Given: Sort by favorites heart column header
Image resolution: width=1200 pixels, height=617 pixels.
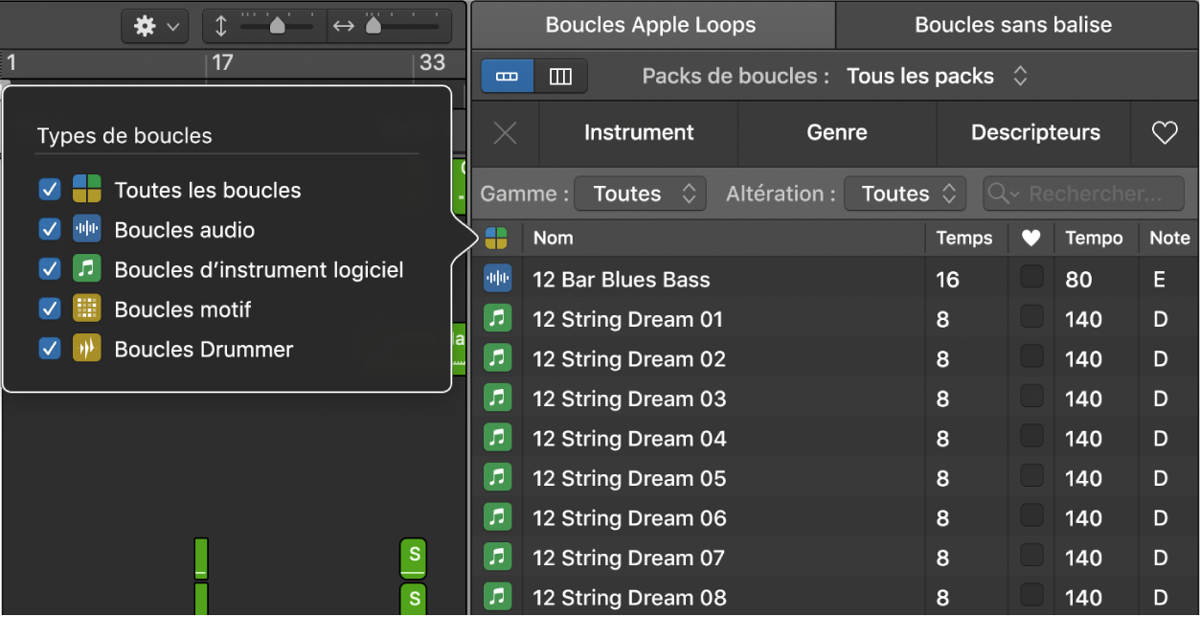Looking at the screenshot, I should point(1030,239).
